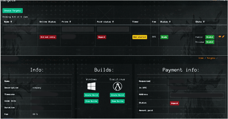Click the Create Targets button
The width and height of the screenshot is (228, 119).
pos(12,11)
